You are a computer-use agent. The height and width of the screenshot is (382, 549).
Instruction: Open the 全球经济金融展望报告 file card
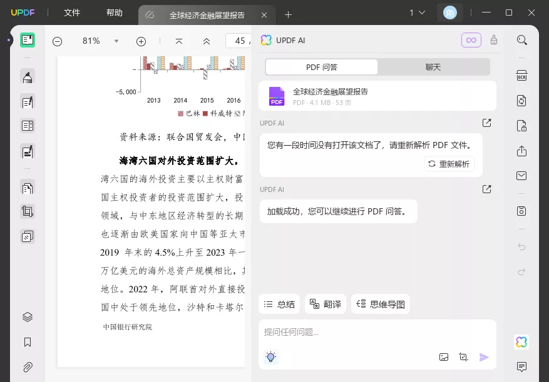377,96
